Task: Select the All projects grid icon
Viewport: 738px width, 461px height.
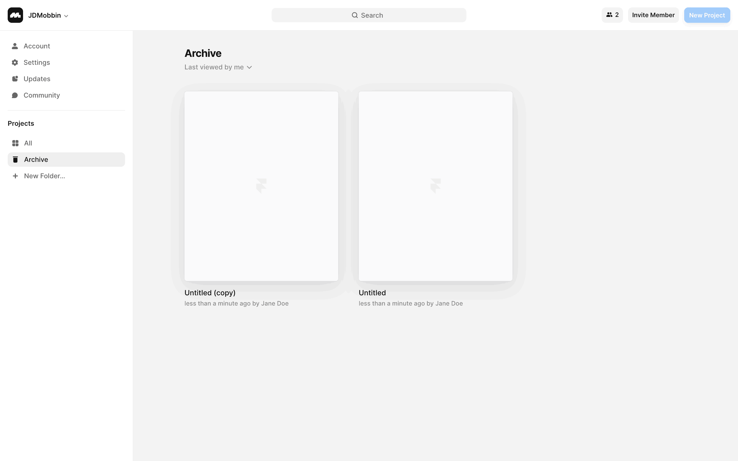Action: point(15,143)
